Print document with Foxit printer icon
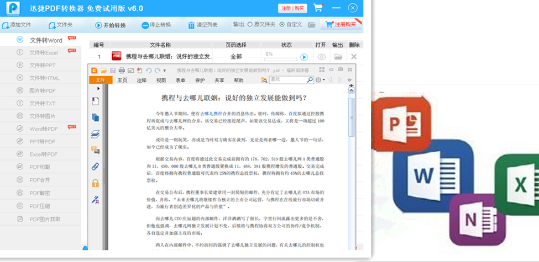The image size is (539, 262). (122, 70)
